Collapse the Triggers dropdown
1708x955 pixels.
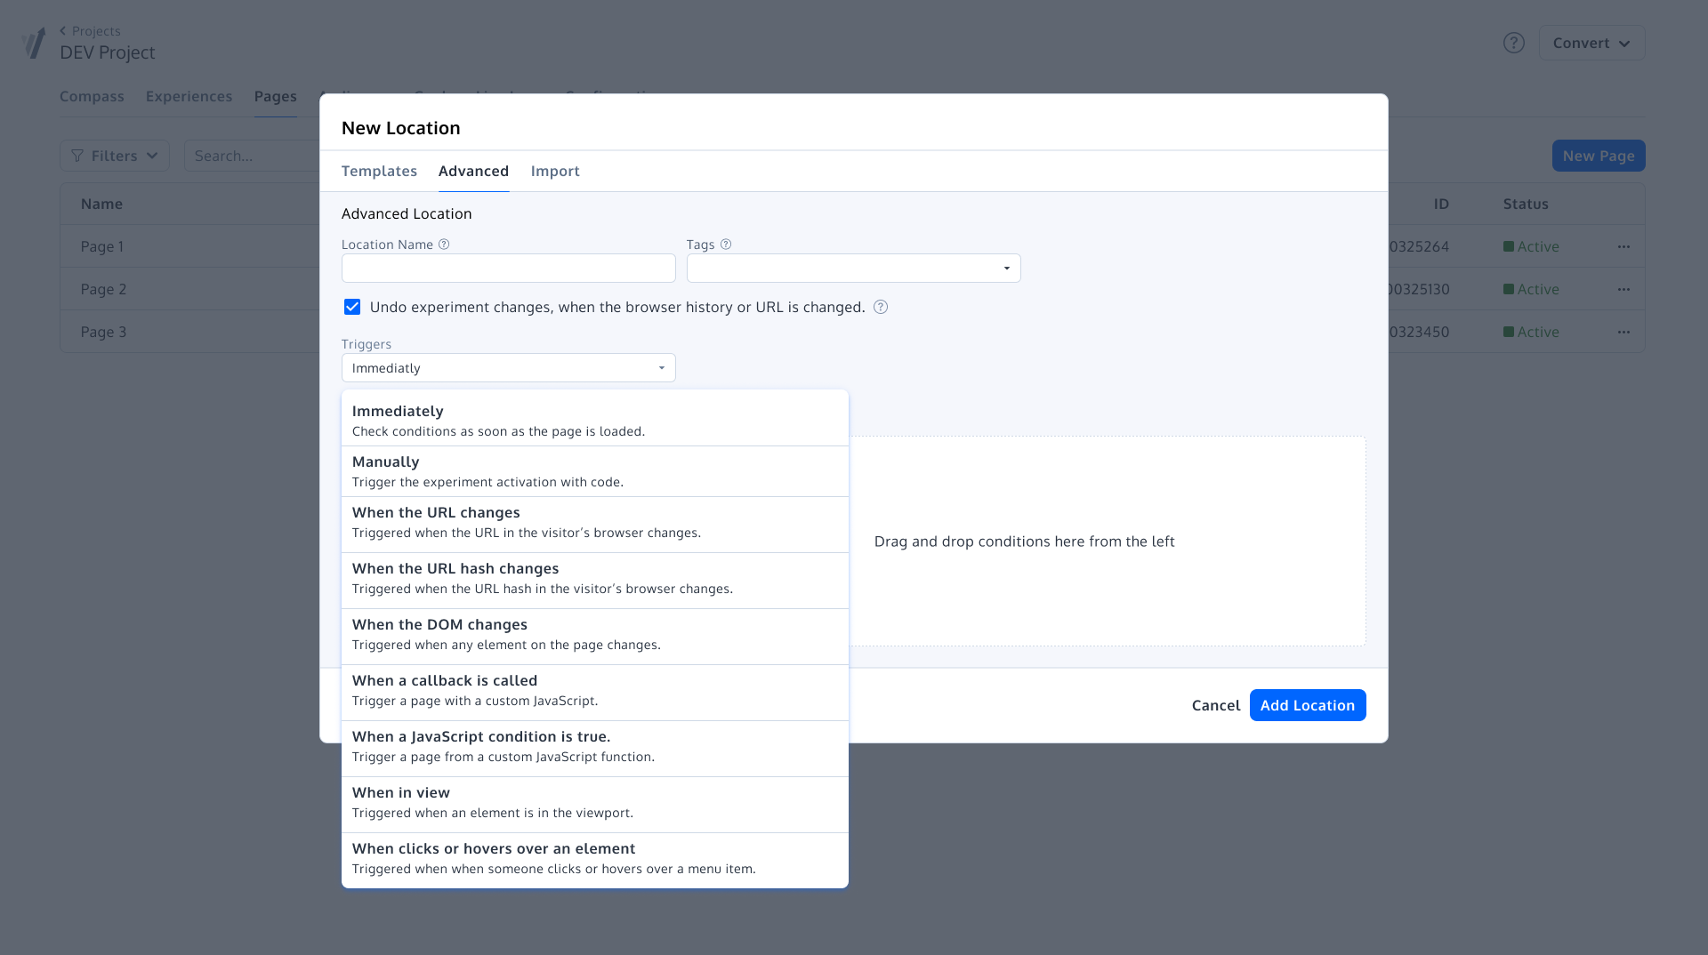[508, 368]
